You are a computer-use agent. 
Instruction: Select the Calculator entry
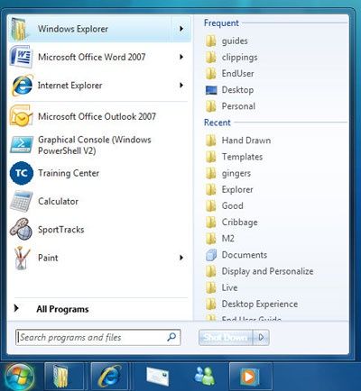[99, 202]
